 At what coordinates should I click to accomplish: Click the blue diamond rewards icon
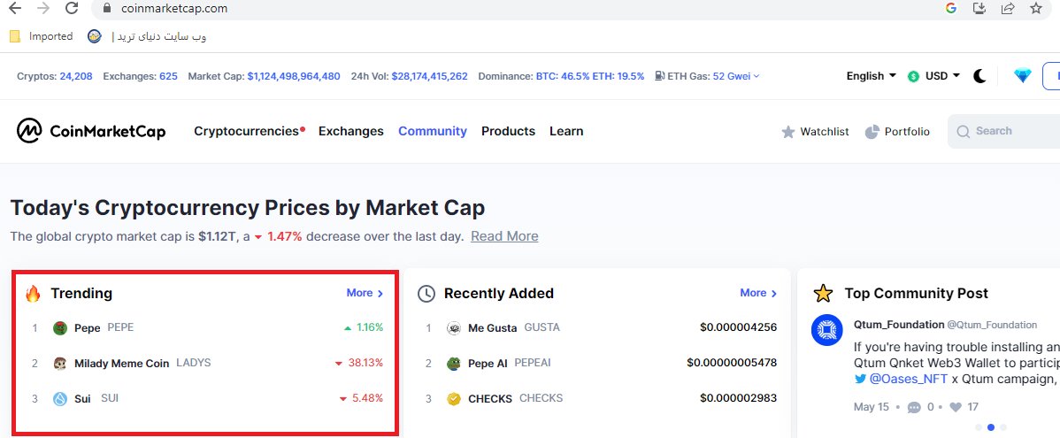point(1023,76)
